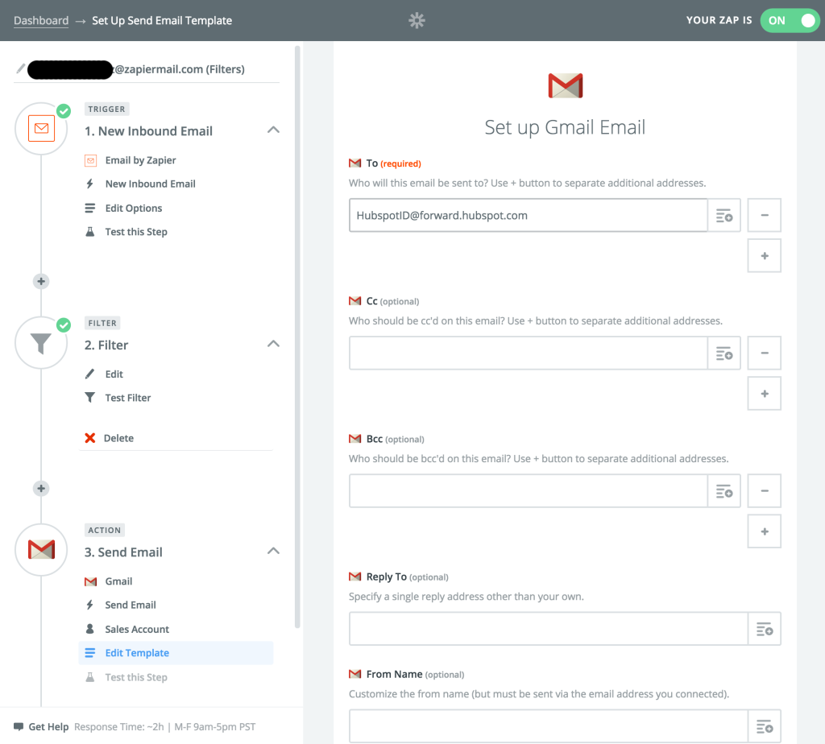Add another To address
This screenshot has height=744, width=825.
click(x=764, y=255)
